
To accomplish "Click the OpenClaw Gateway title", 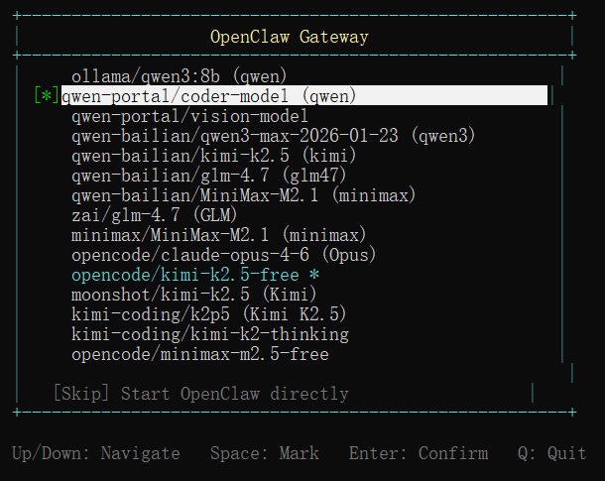I will coord(290,37).
